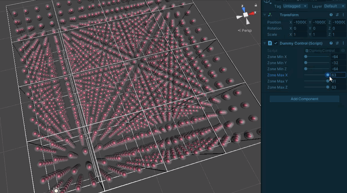347x193 pixels.
Task: Open Dummy Control more options menu
Action: (343, 43)
